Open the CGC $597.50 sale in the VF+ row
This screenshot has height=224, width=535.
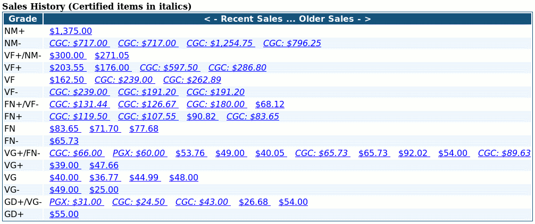click(170, 68)
